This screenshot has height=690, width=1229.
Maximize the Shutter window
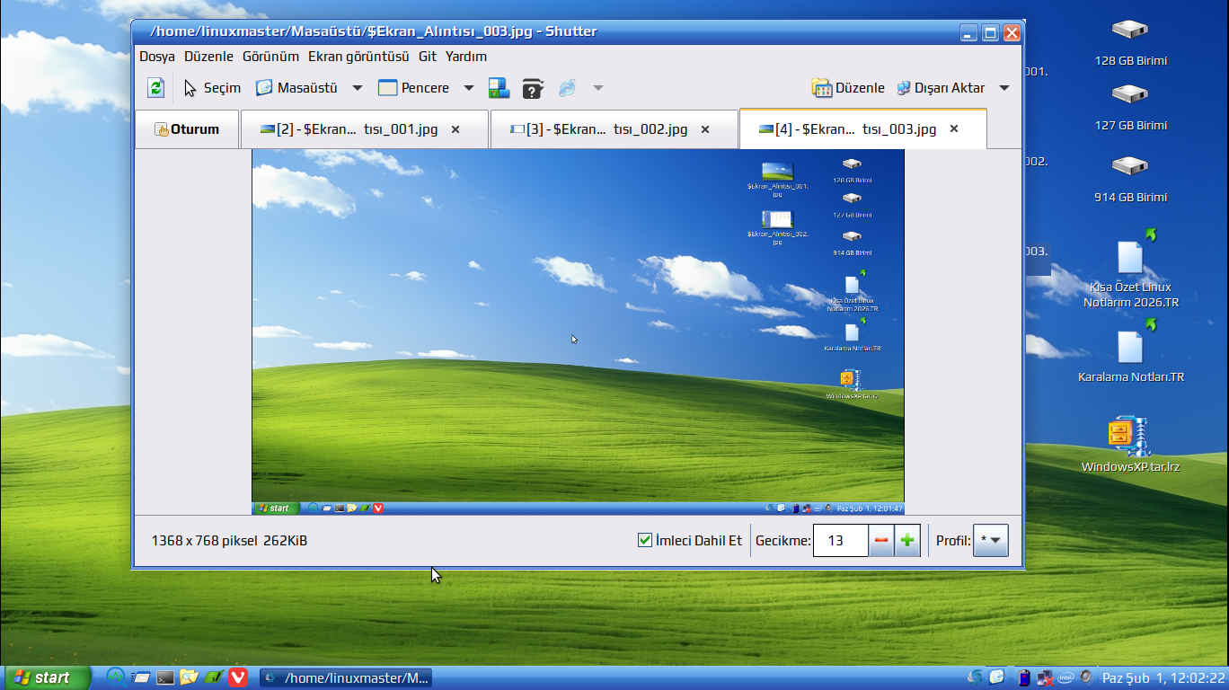tap(990, 33)
